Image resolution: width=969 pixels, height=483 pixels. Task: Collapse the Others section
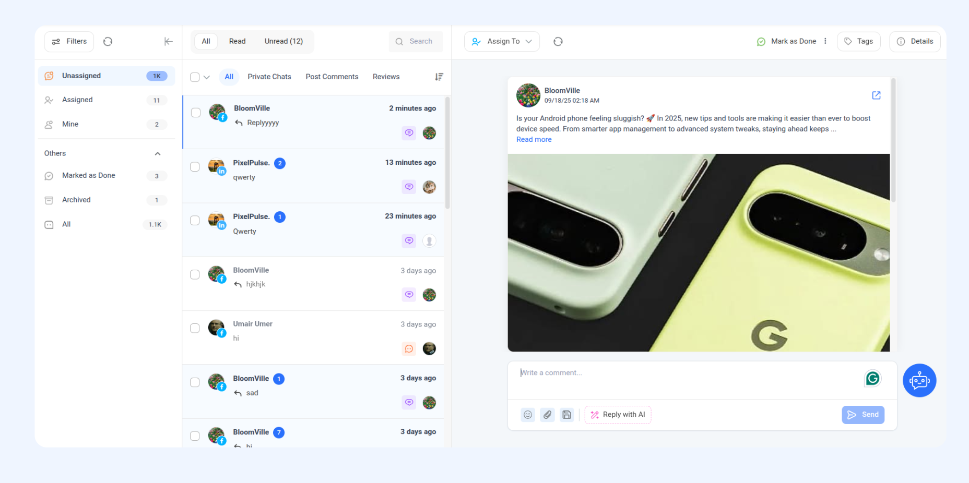pyautogui.click(x=158, y=153)
